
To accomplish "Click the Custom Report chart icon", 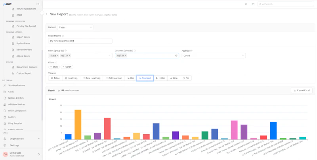I will click(13, 73).
